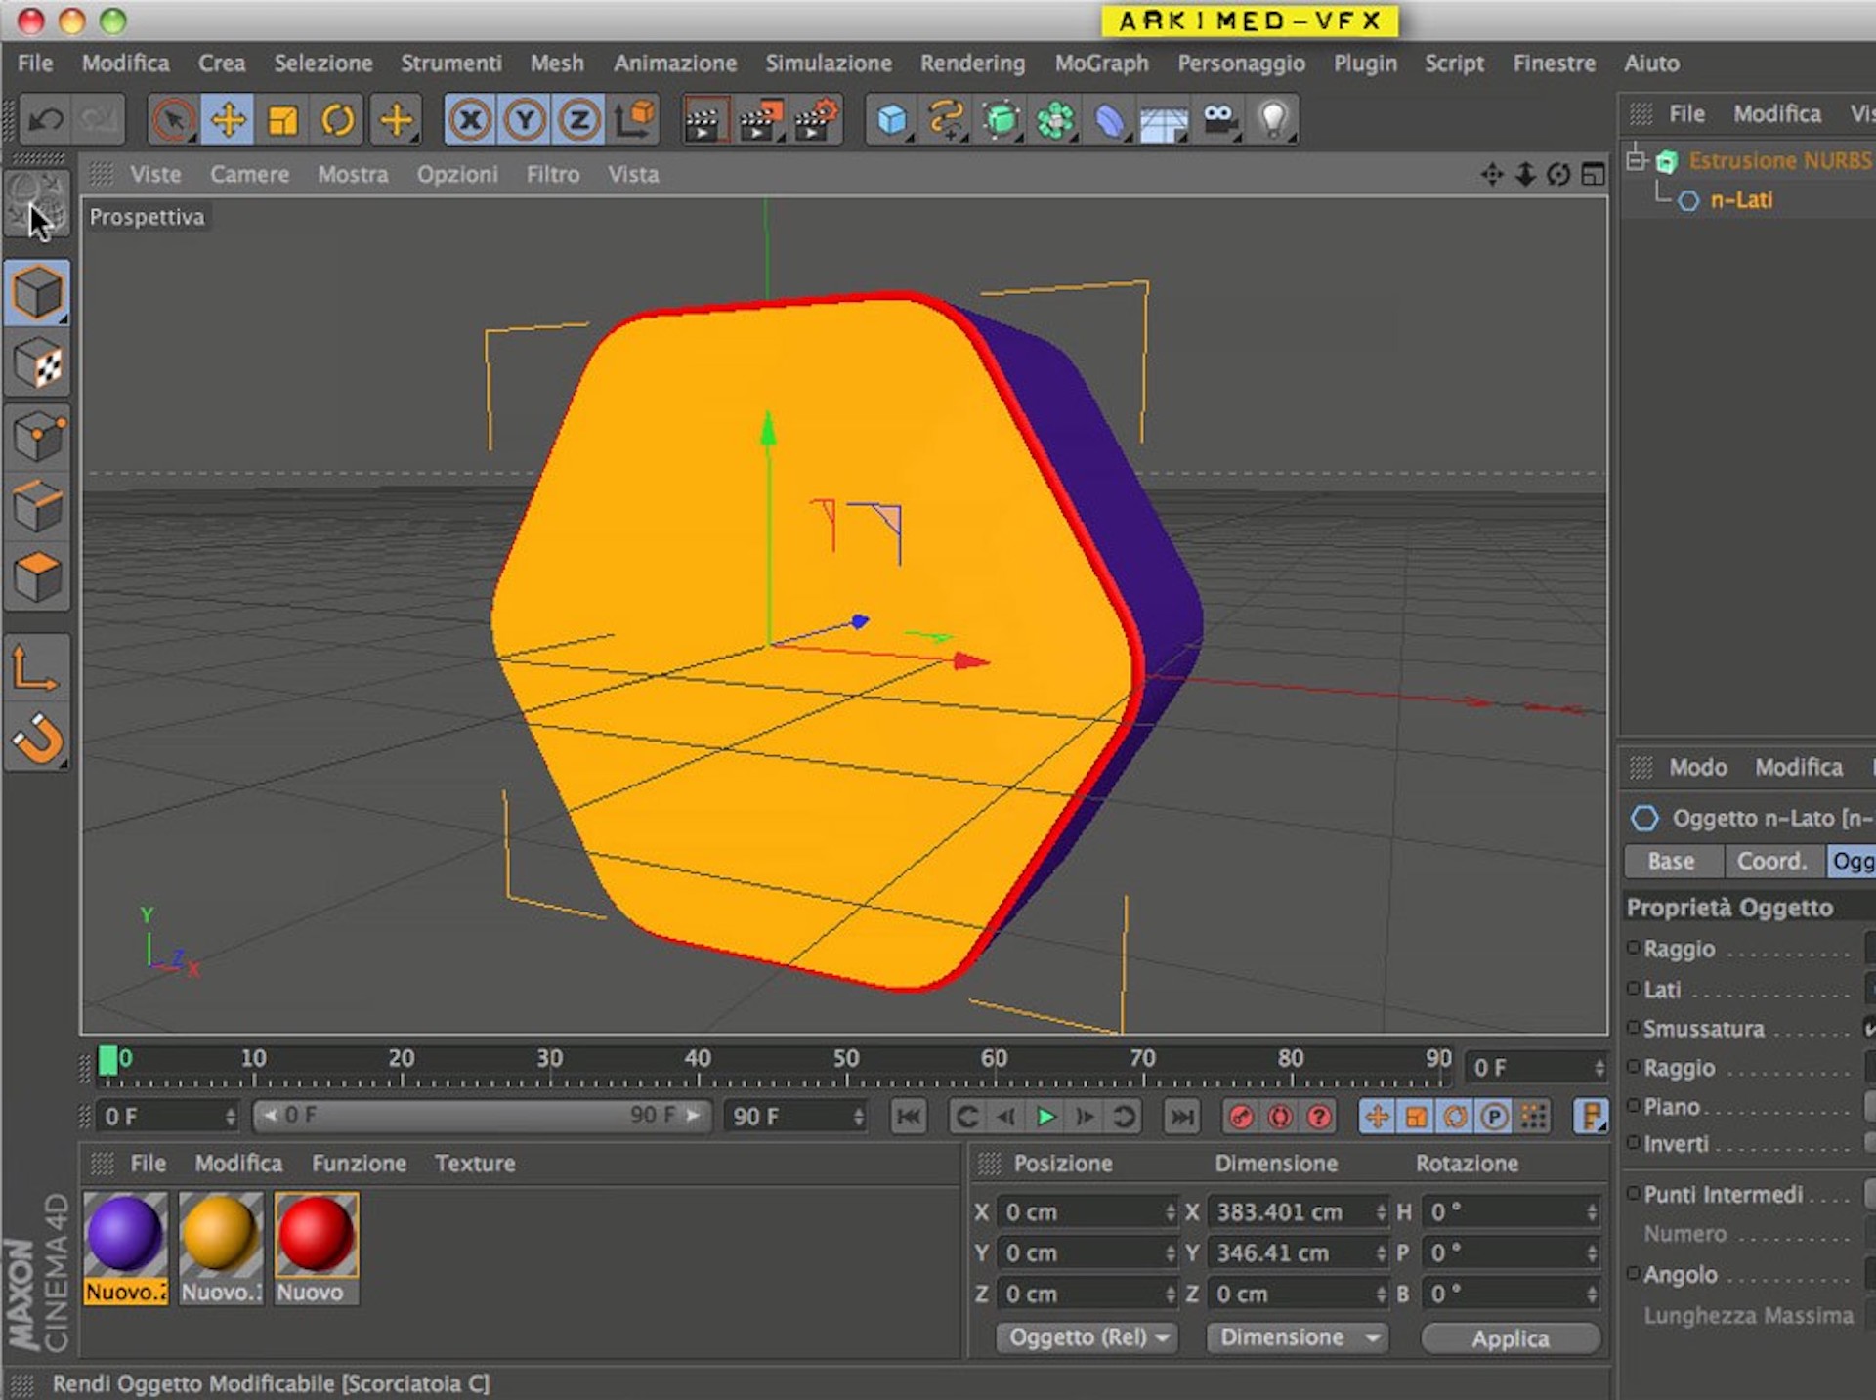The width and height of the screenshot is (1876, 1400).
Task: Select the Move tool in toolbar
Action: (x=228, y=120)
